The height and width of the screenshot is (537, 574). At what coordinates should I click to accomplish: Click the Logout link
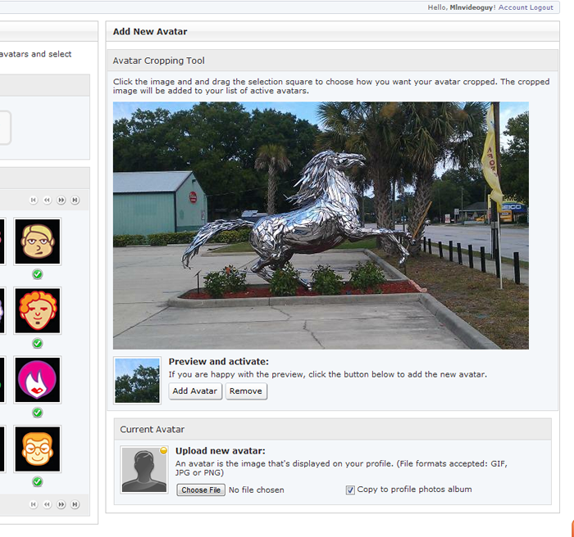pyautogui.click(x=542, y=7)
